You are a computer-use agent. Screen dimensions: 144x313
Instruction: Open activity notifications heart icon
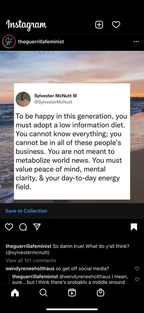tap(116, 25)
